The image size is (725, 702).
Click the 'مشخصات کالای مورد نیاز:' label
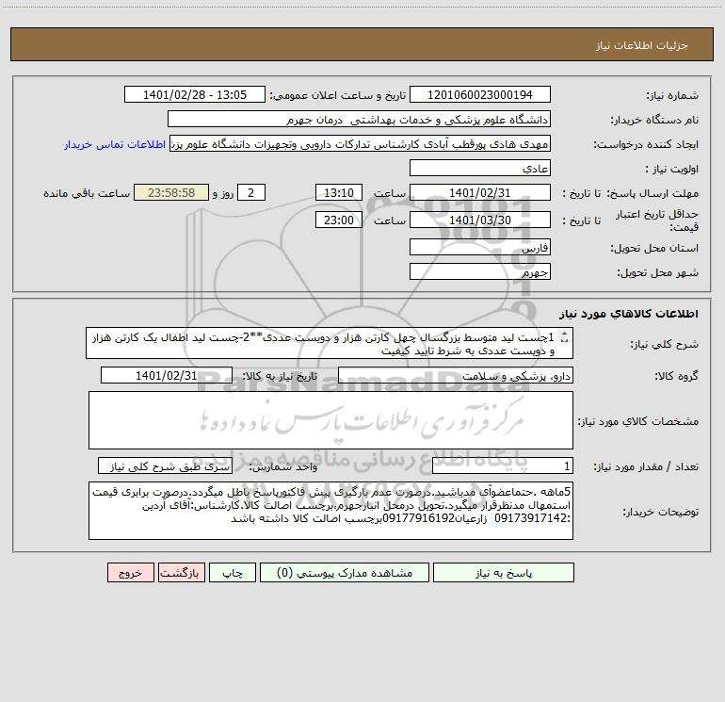[638, 421]
